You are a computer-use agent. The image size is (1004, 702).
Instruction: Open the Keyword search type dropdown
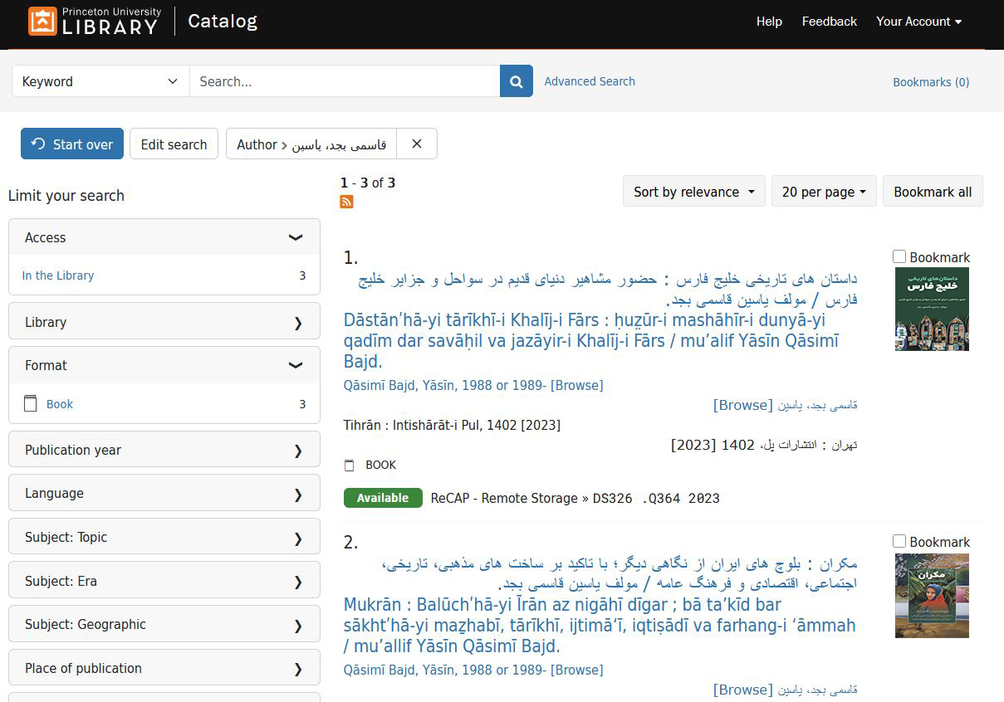100,80
